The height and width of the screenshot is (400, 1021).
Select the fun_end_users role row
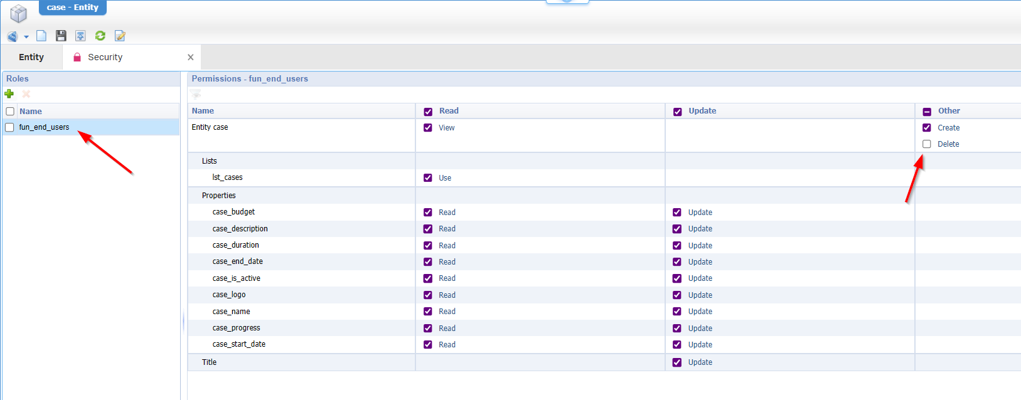(x=44, y=127)
